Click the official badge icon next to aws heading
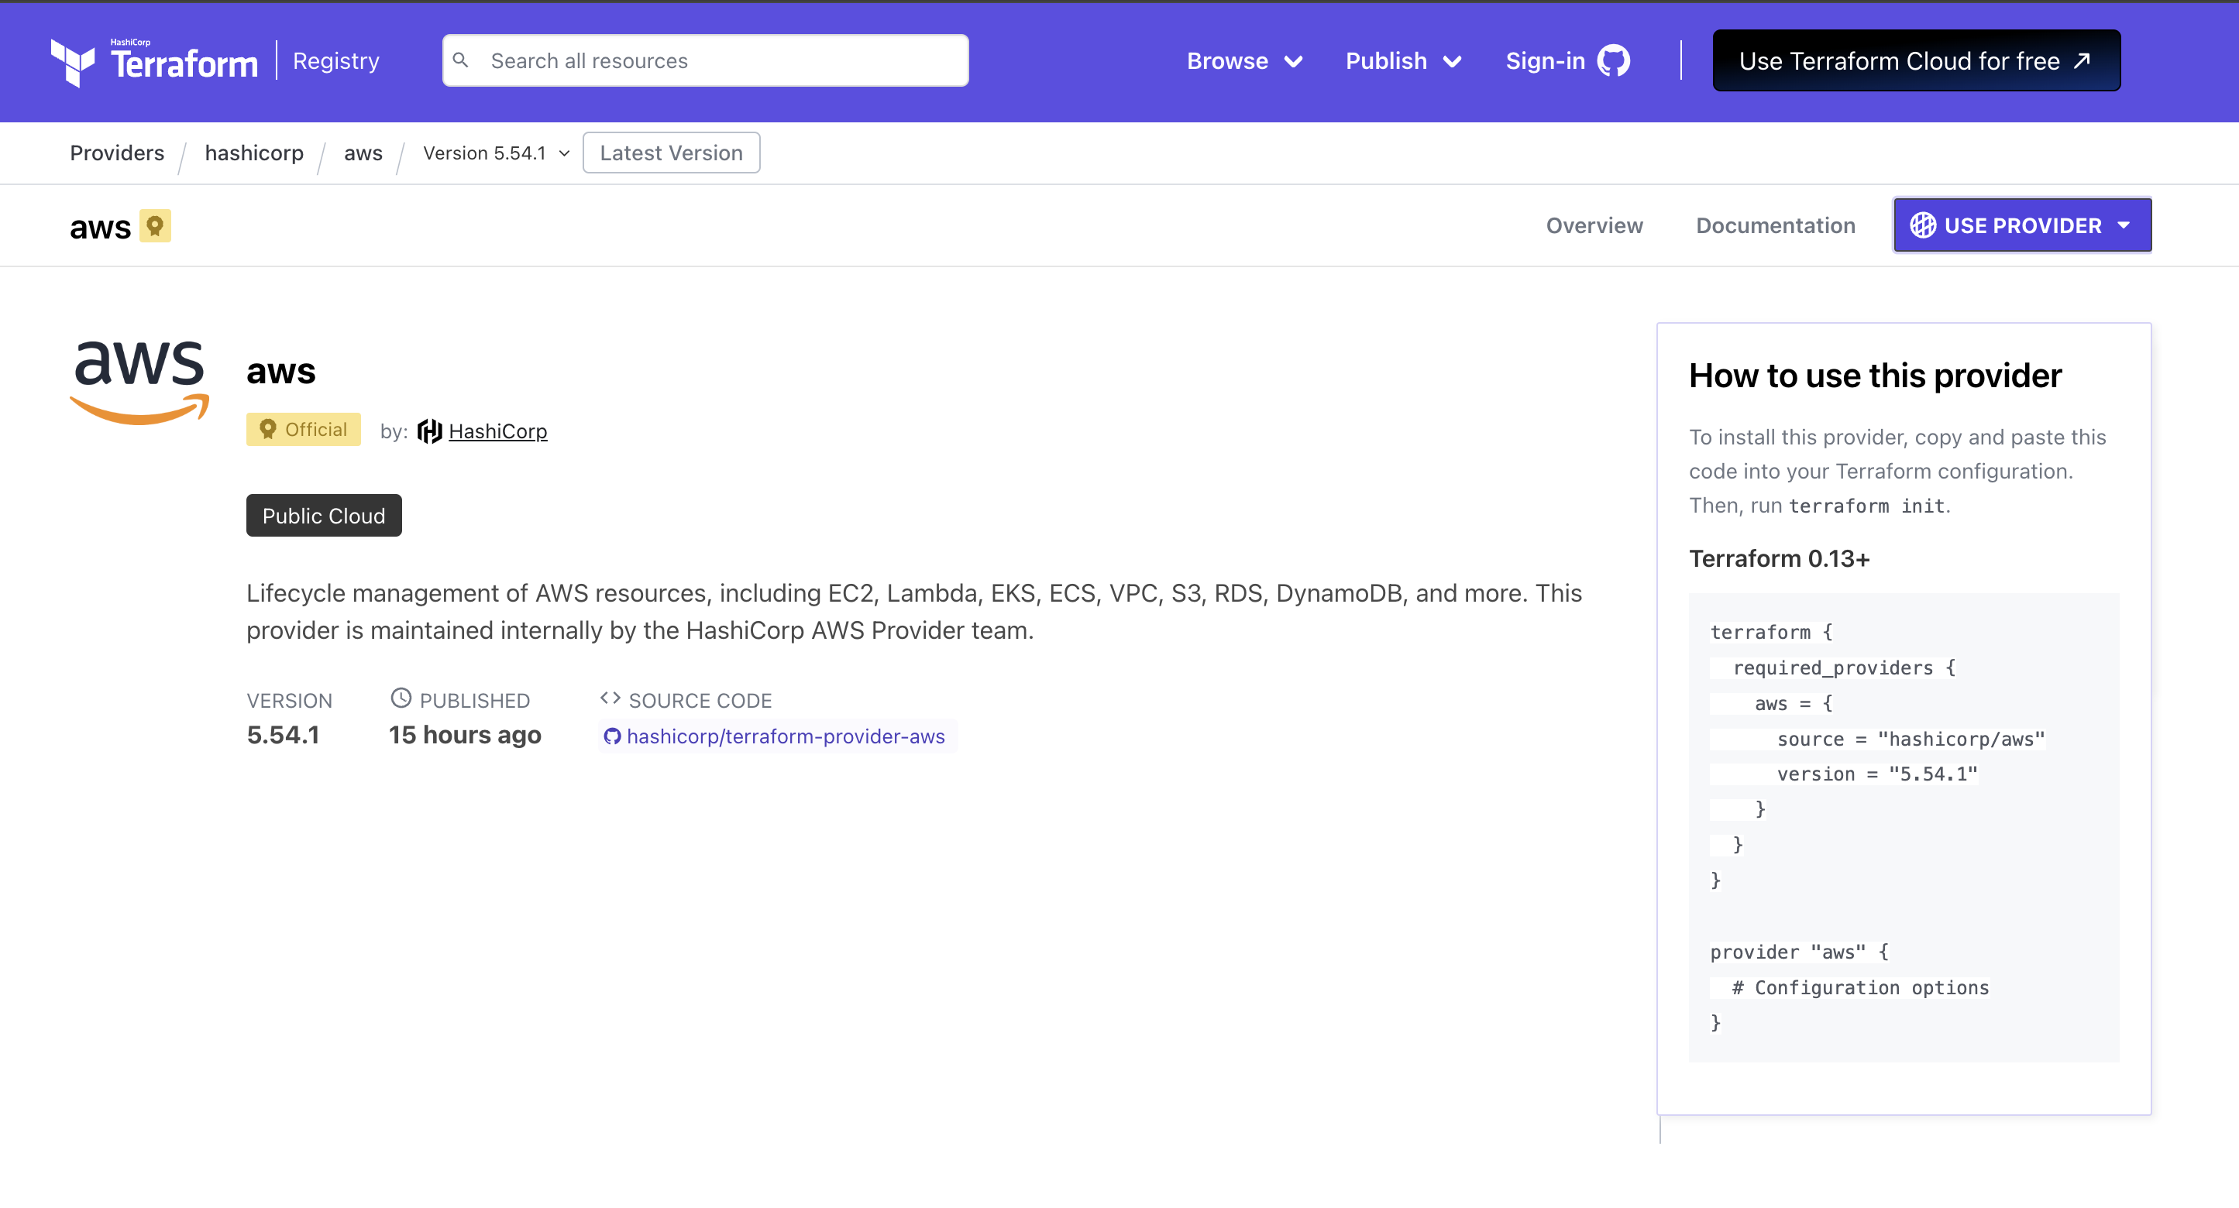The height and width of the screenshot is (1208, 2239). click(155, 226)
